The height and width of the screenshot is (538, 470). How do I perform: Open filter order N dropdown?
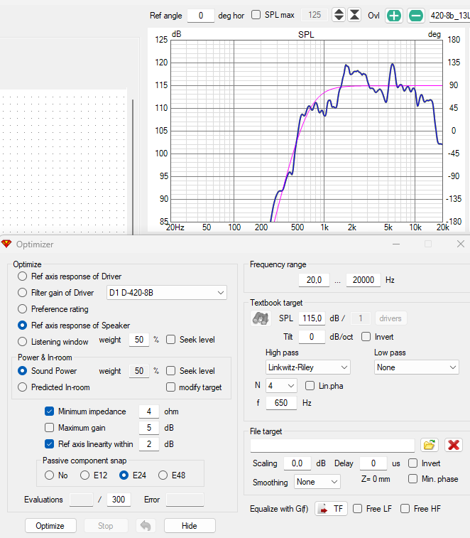[281, 386]
